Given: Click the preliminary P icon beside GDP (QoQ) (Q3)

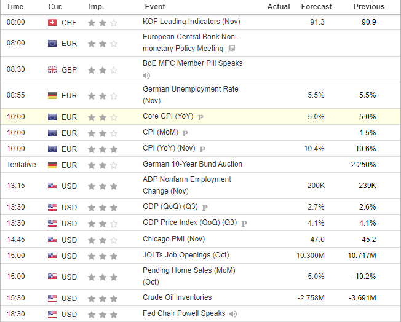Looking at the screenshot, I should 205,208.
